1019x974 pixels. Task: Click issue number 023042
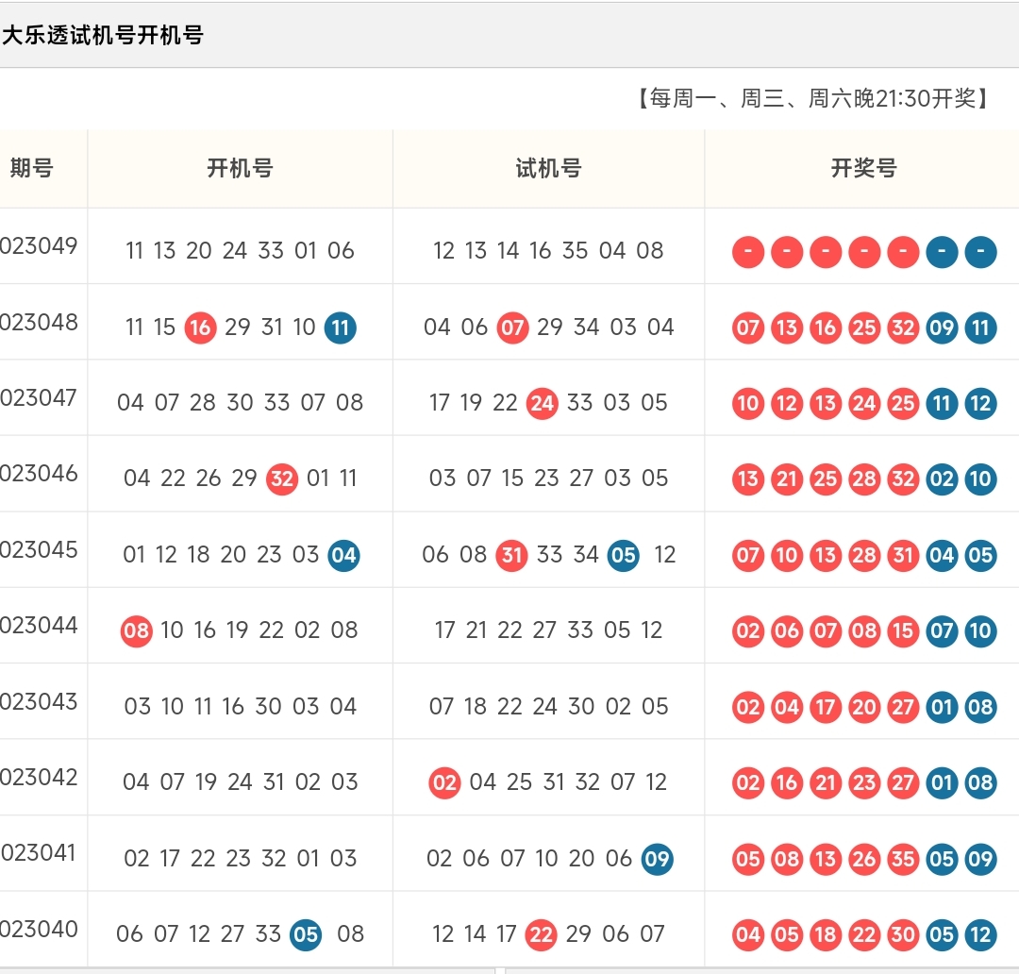(x=39, y=778)
